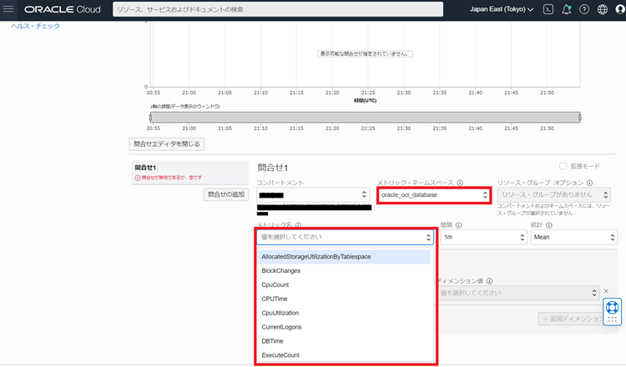Click info icon next to メトリック・ネームスペース
The height and width of the screenshot is (367, 626).
[460, 183]
